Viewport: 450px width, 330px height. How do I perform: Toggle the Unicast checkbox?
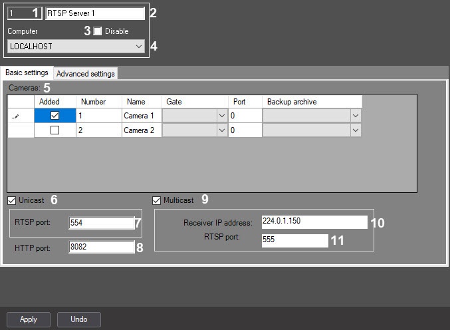tap(12, 200)
